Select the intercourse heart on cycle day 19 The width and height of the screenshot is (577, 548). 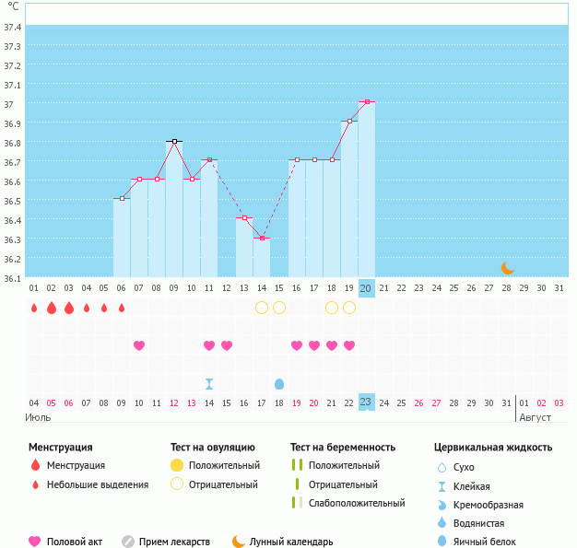(x=349, y=345)
